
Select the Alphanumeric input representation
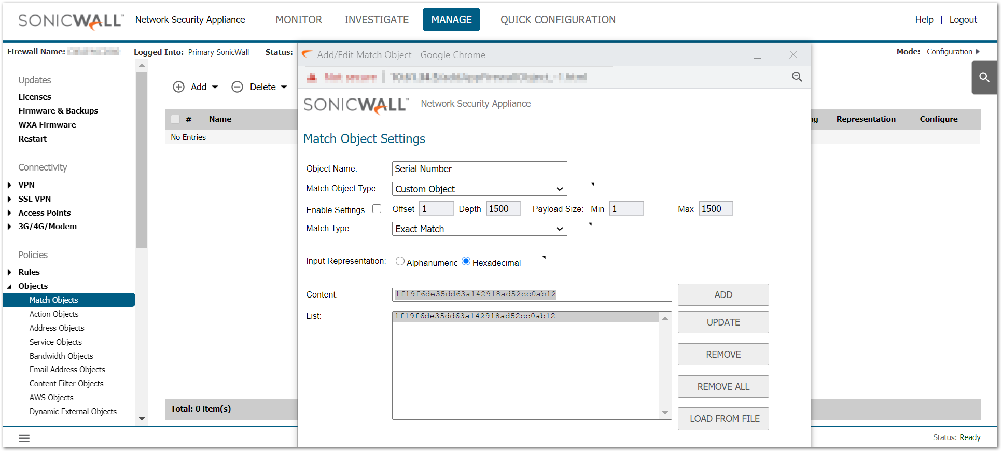click(x=400, y=261)
